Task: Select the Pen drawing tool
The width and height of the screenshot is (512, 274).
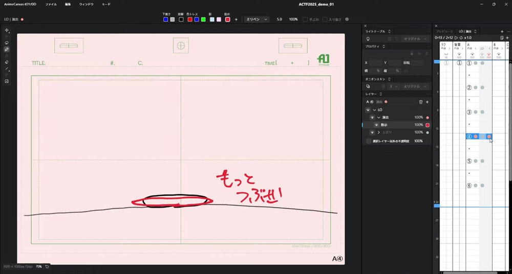Action: tap(7, 49)
